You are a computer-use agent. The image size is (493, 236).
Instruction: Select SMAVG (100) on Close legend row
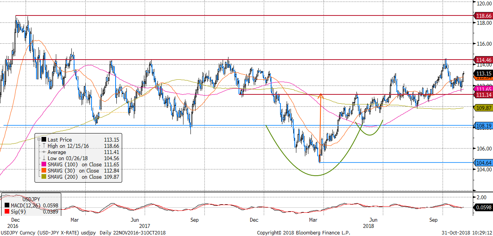pos(80,164)
